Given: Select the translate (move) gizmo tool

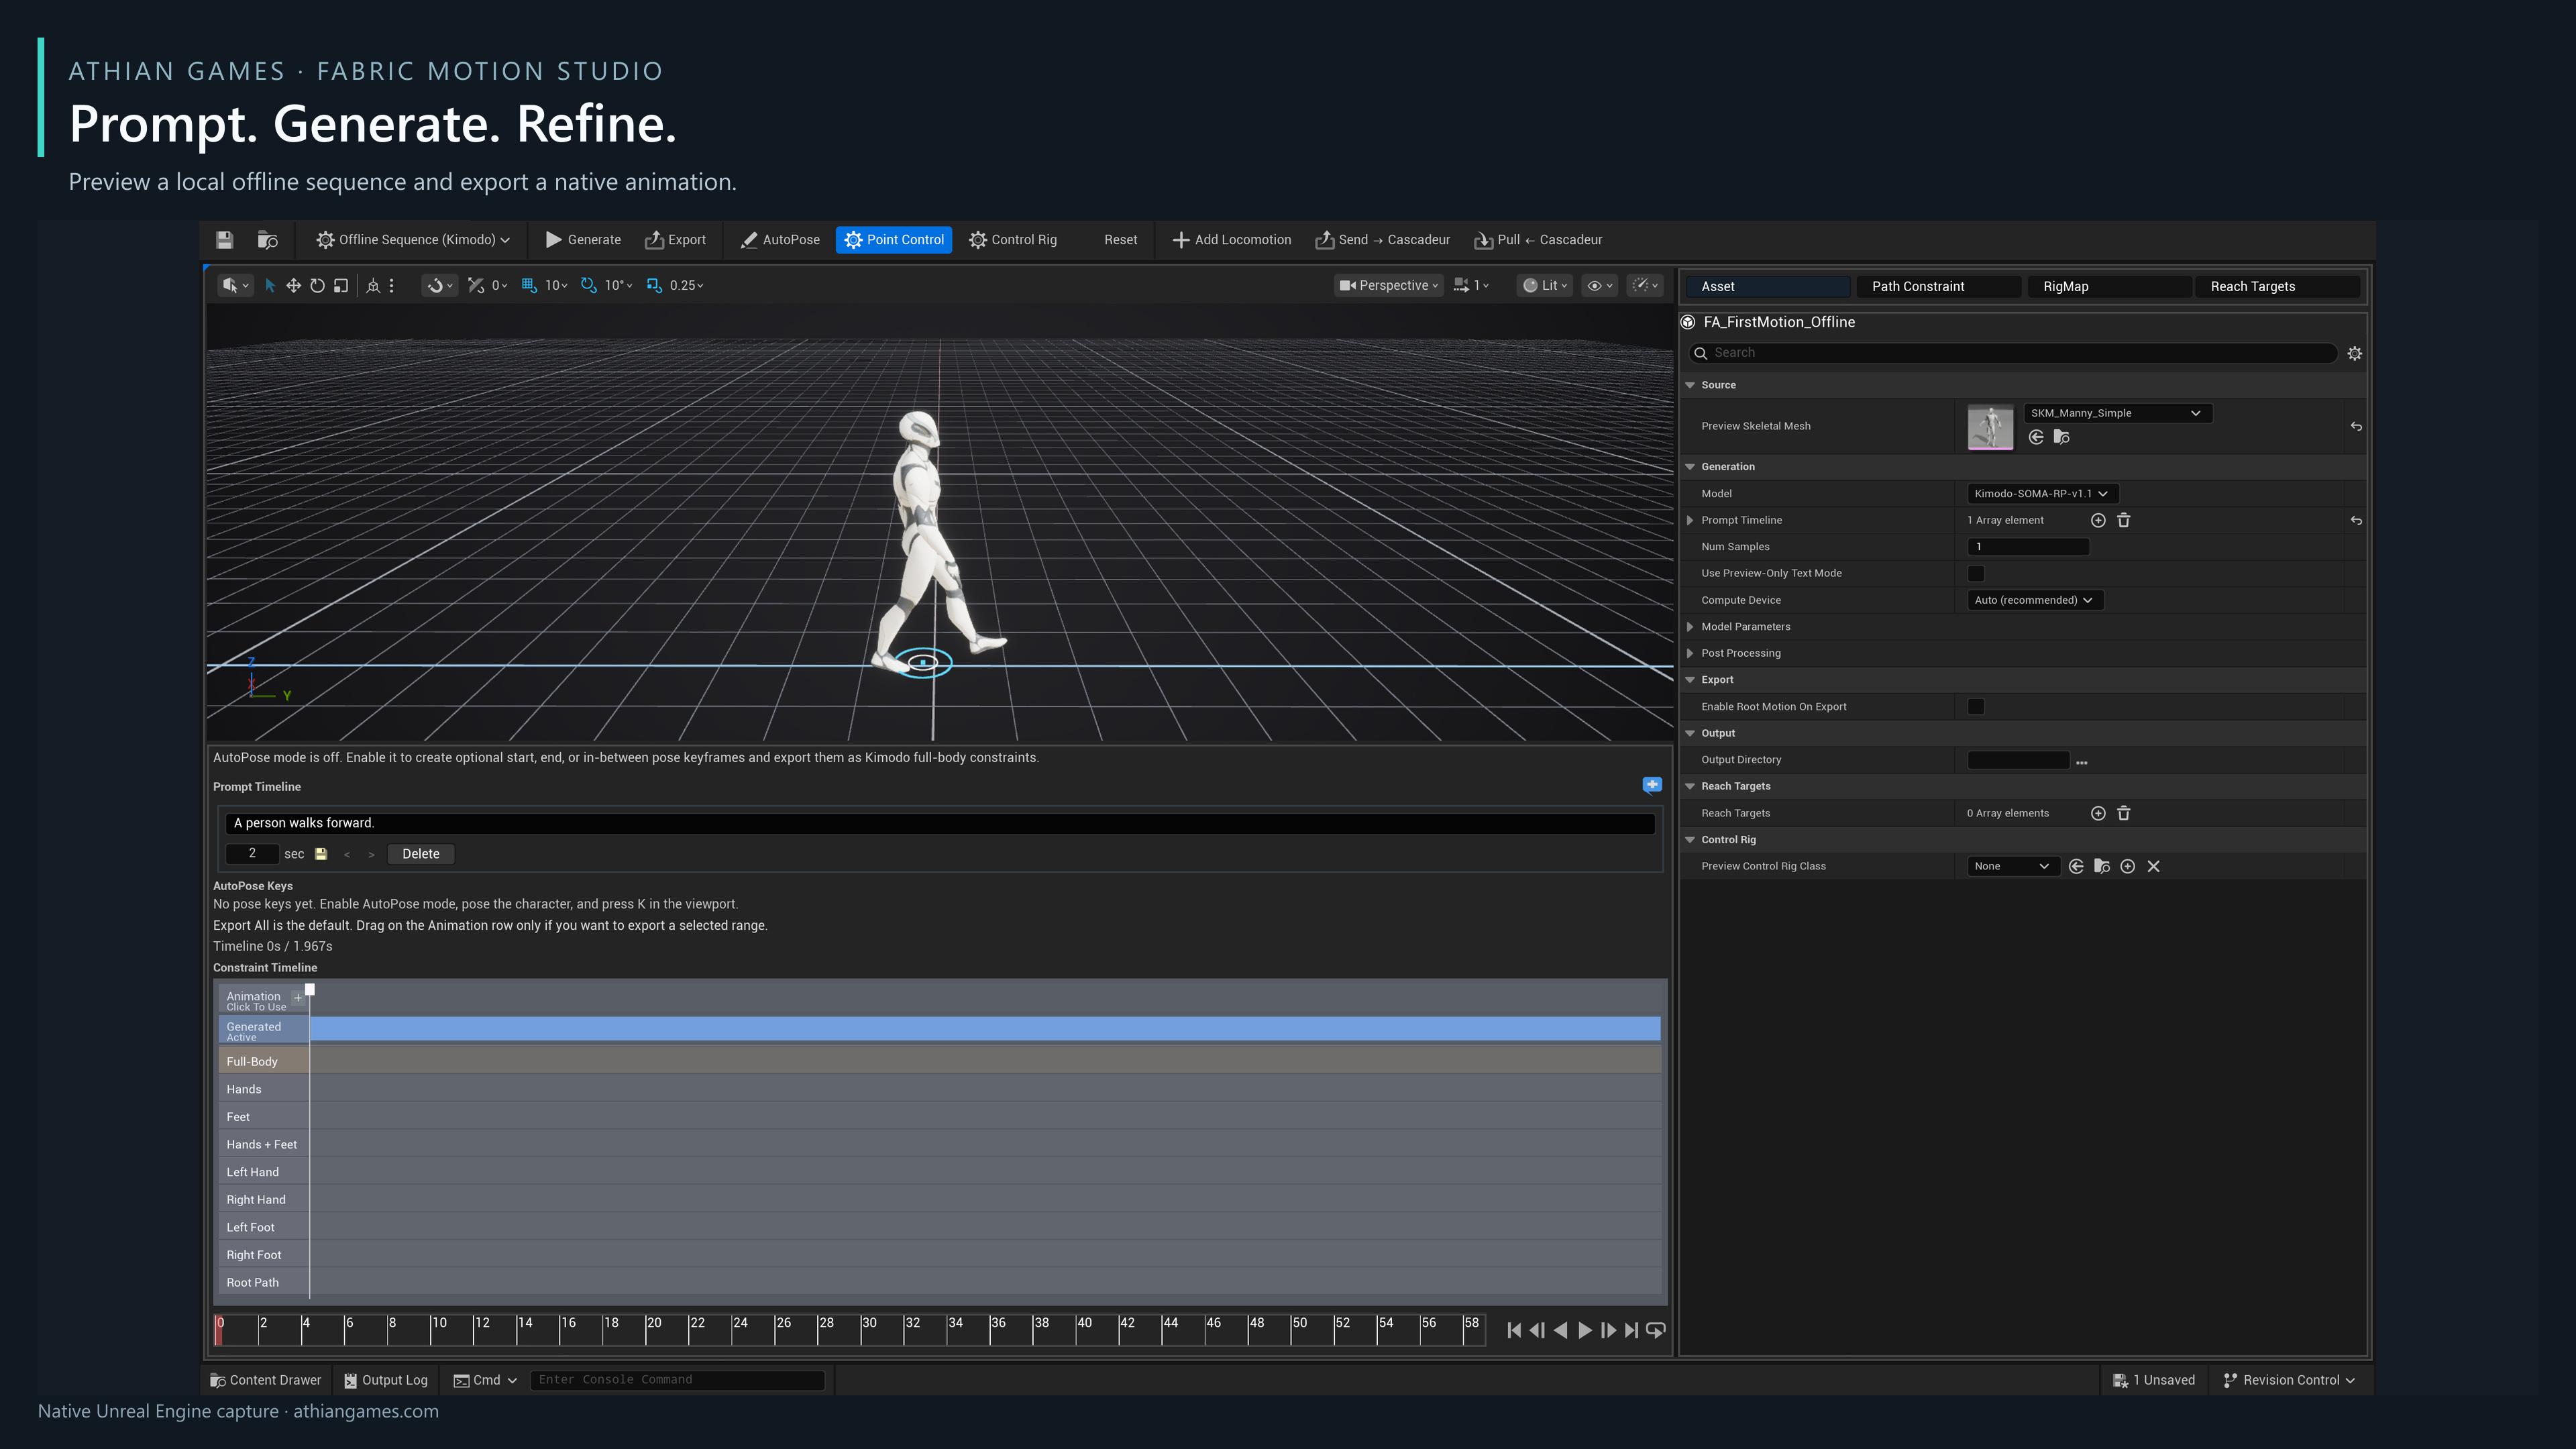Looking at the screenshot, I should (x=293, y=286).
